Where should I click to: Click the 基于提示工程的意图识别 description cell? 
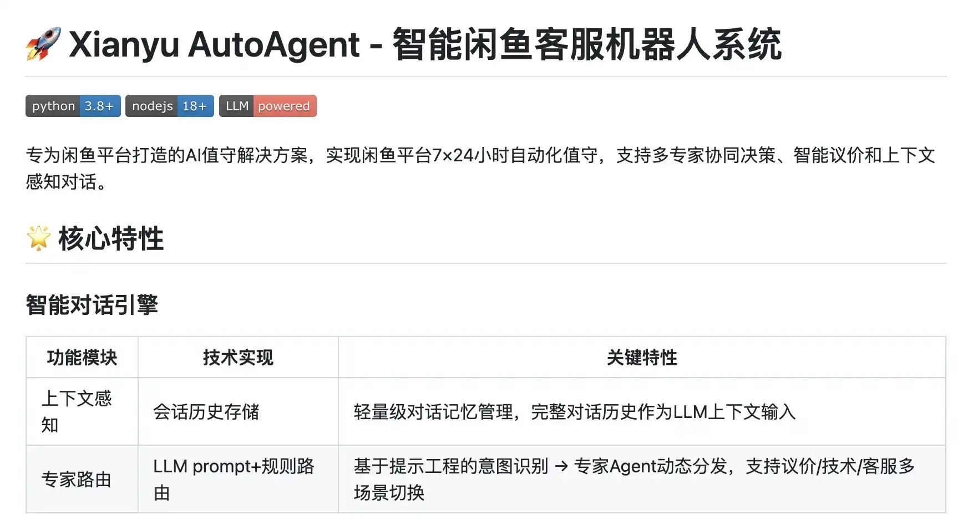[x=642, y=479]
